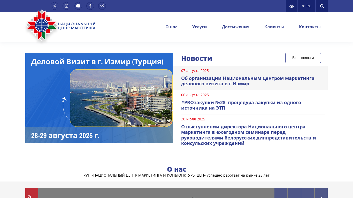This screenshot has width=353, height=198.
Task: Click the «О нас» section heading
Action: click(x=177, y=169)
